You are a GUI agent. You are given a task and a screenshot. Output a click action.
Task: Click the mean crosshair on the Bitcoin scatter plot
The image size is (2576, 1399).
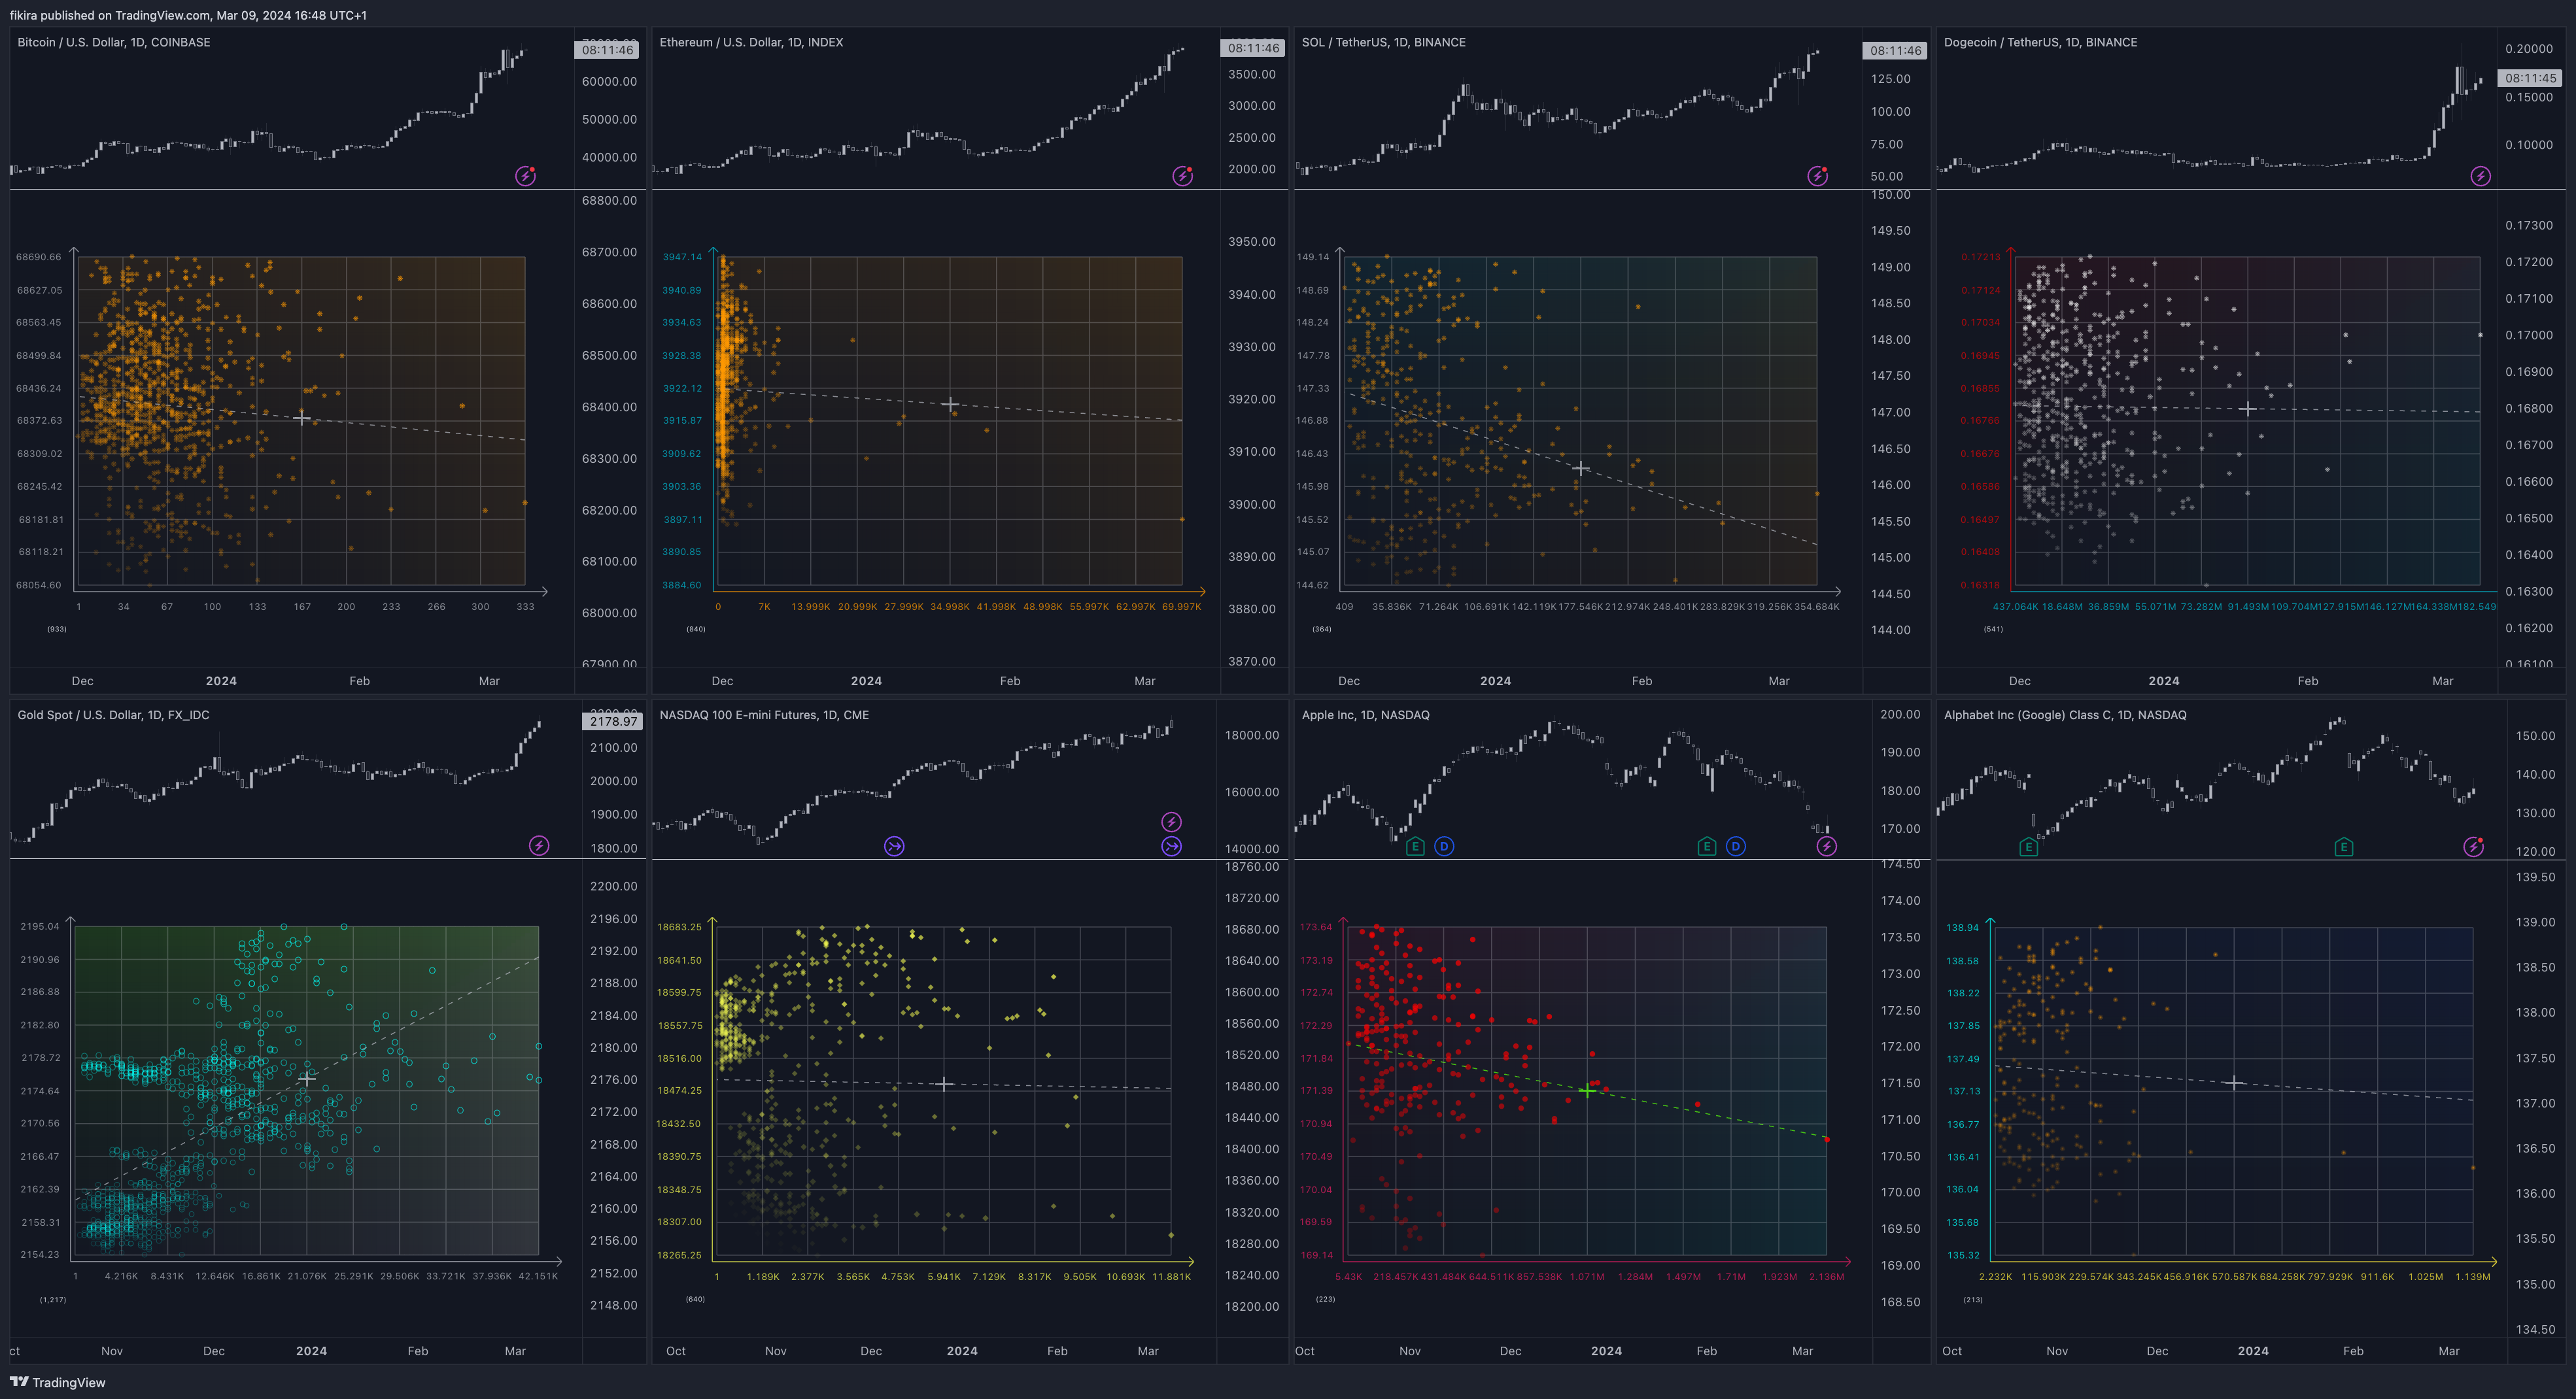click(x=301, y=418)
